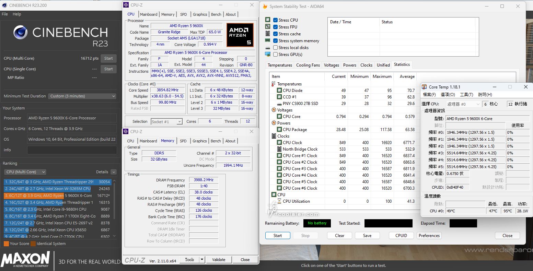
Task: Click the Cinebench logo sphere
Action: point(21,33)
